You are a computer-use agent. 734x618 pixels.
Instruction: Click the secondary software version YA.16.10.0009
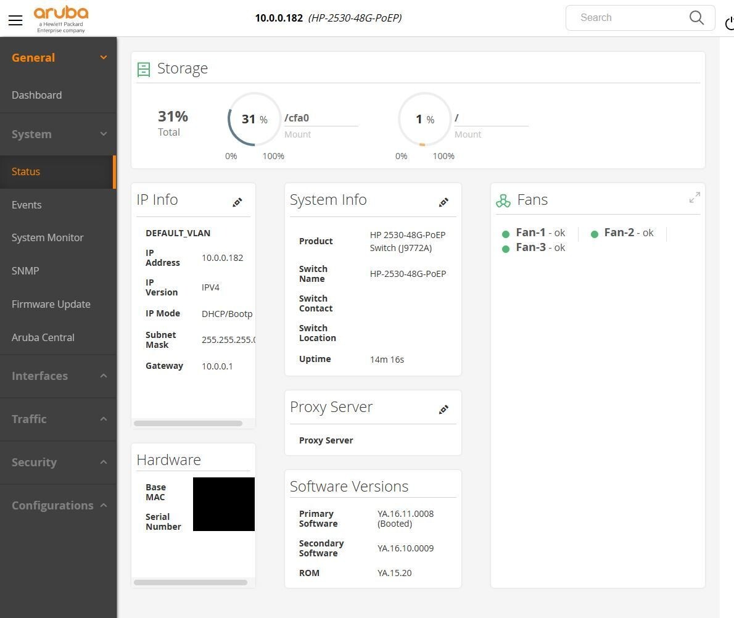(405, 548)
